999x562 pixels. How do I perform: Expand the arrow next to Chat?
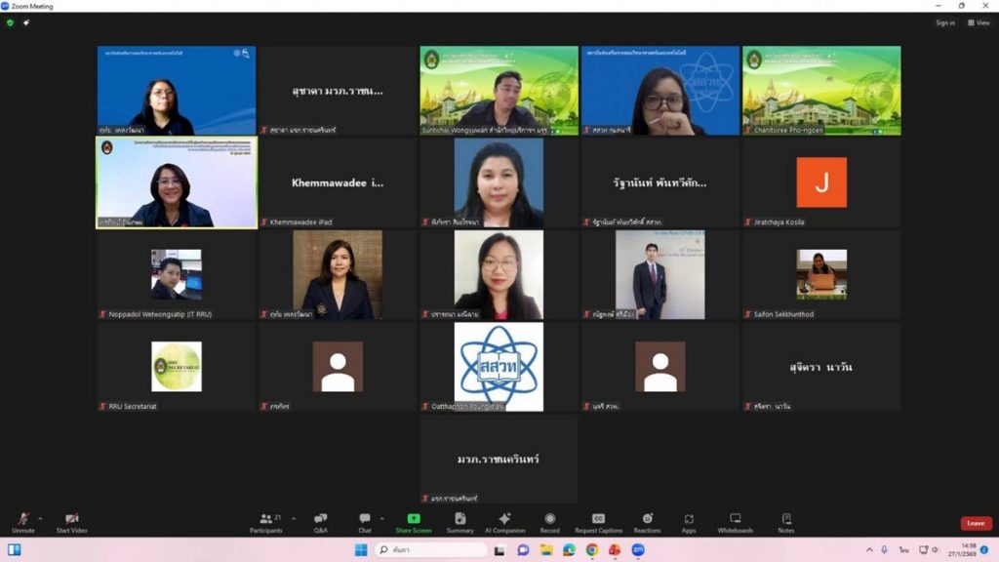381,518
